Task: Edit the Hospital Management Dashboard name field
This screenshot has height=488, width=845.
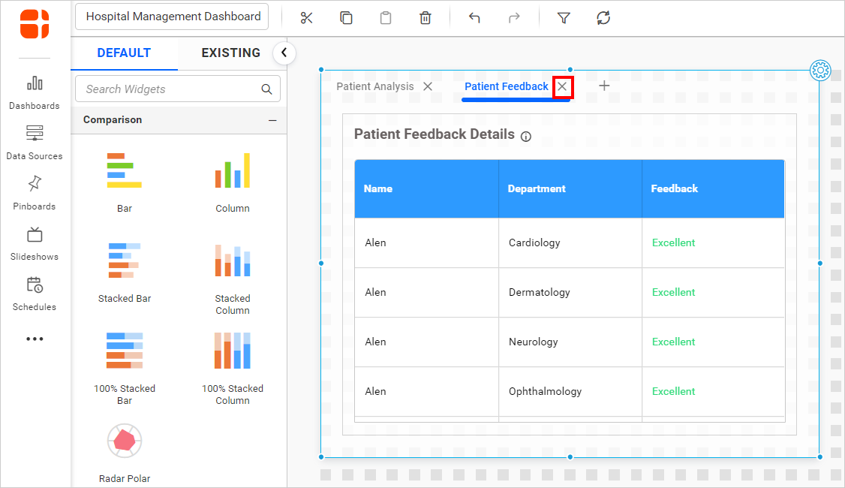Action: click(x=173, y=17)
